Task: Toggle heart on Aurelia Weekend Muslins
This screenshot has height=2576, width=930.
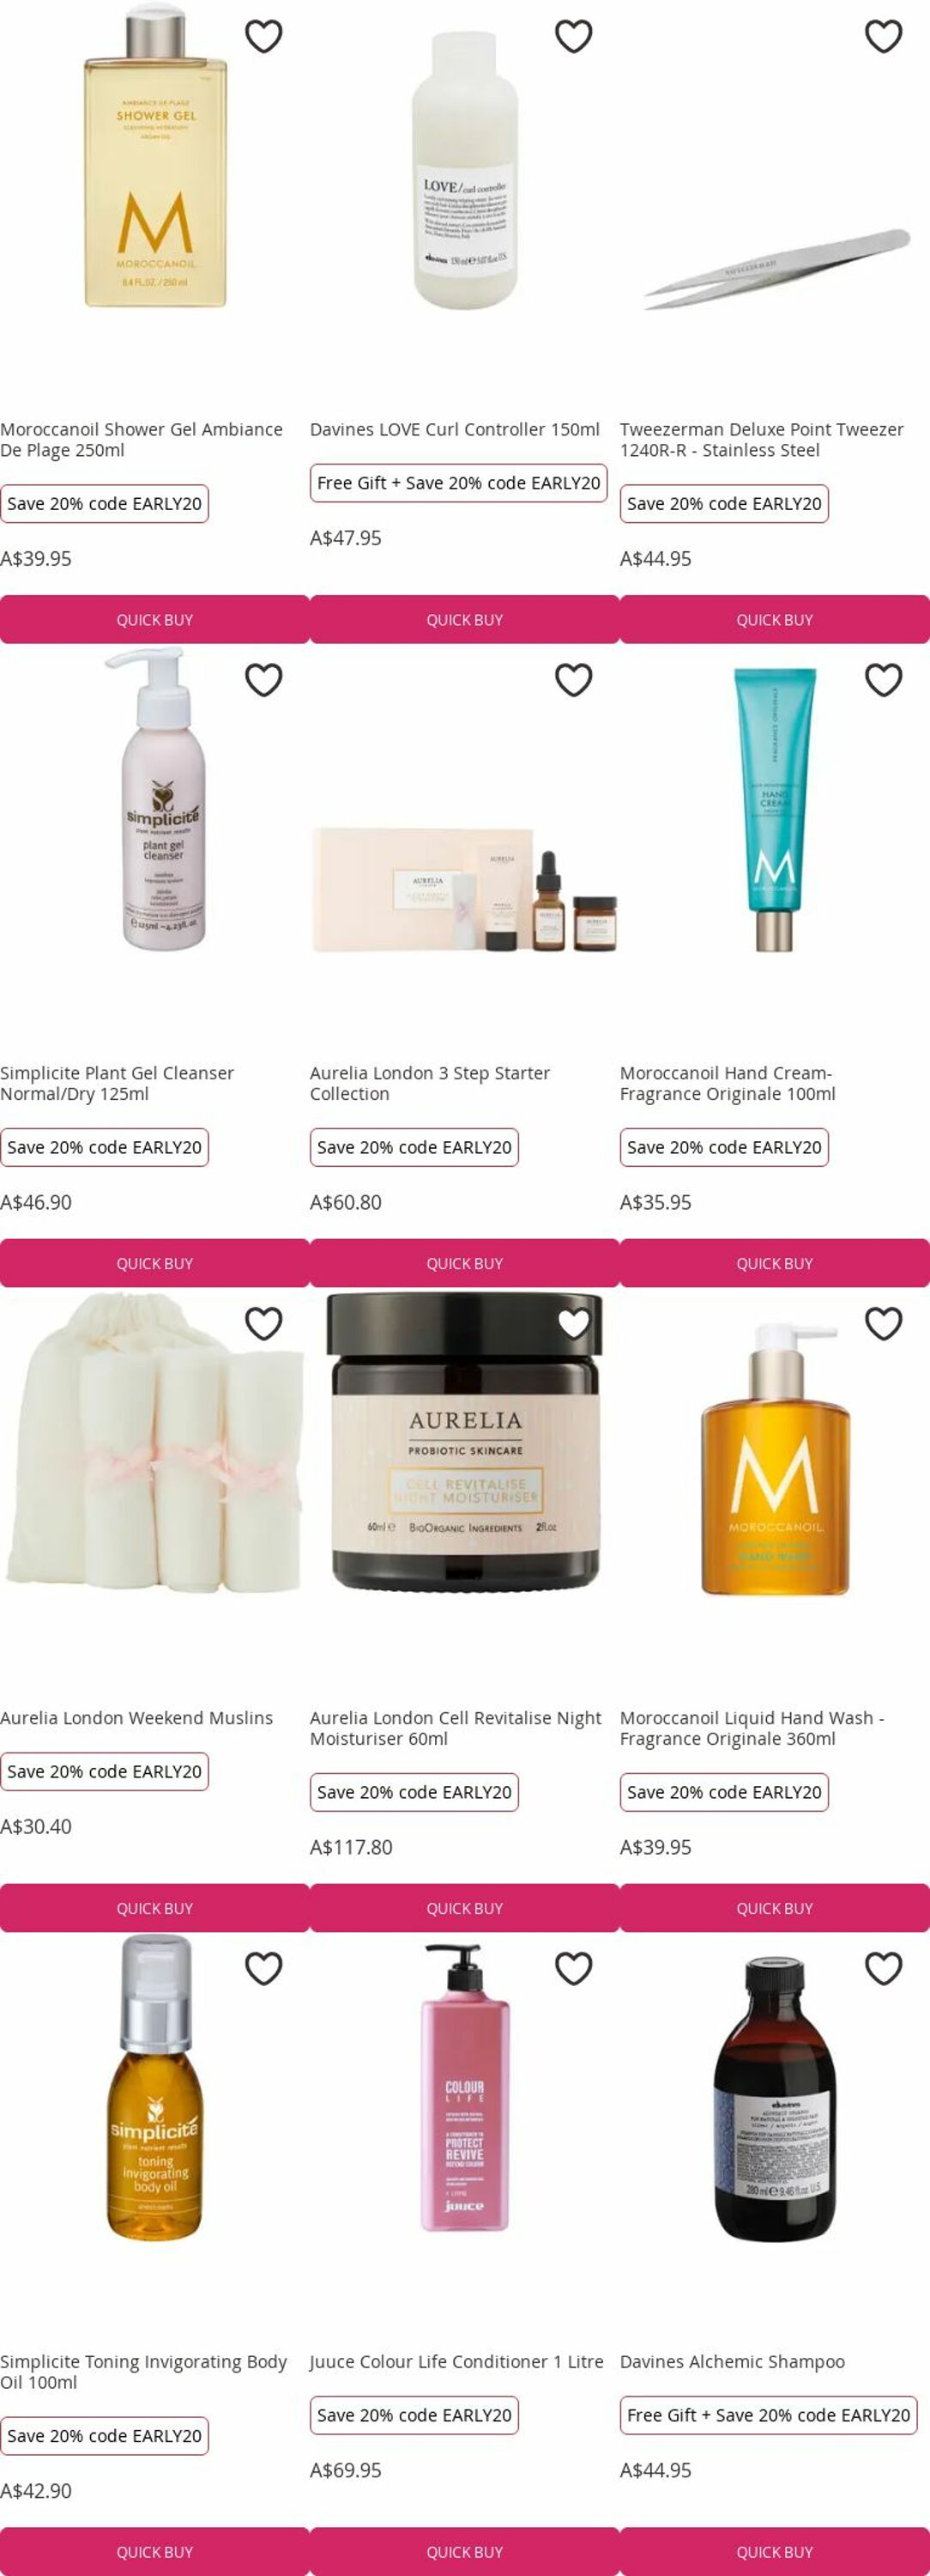Action: (263, 1324)
